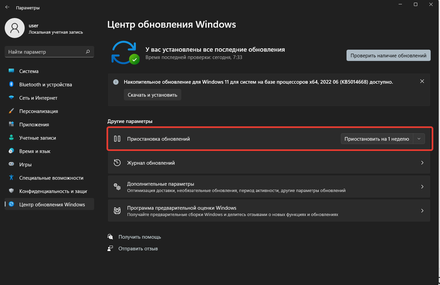Click the Сеть и Интернет wifi icon
The height and width of the screenshot is (285, 440).
11,98
